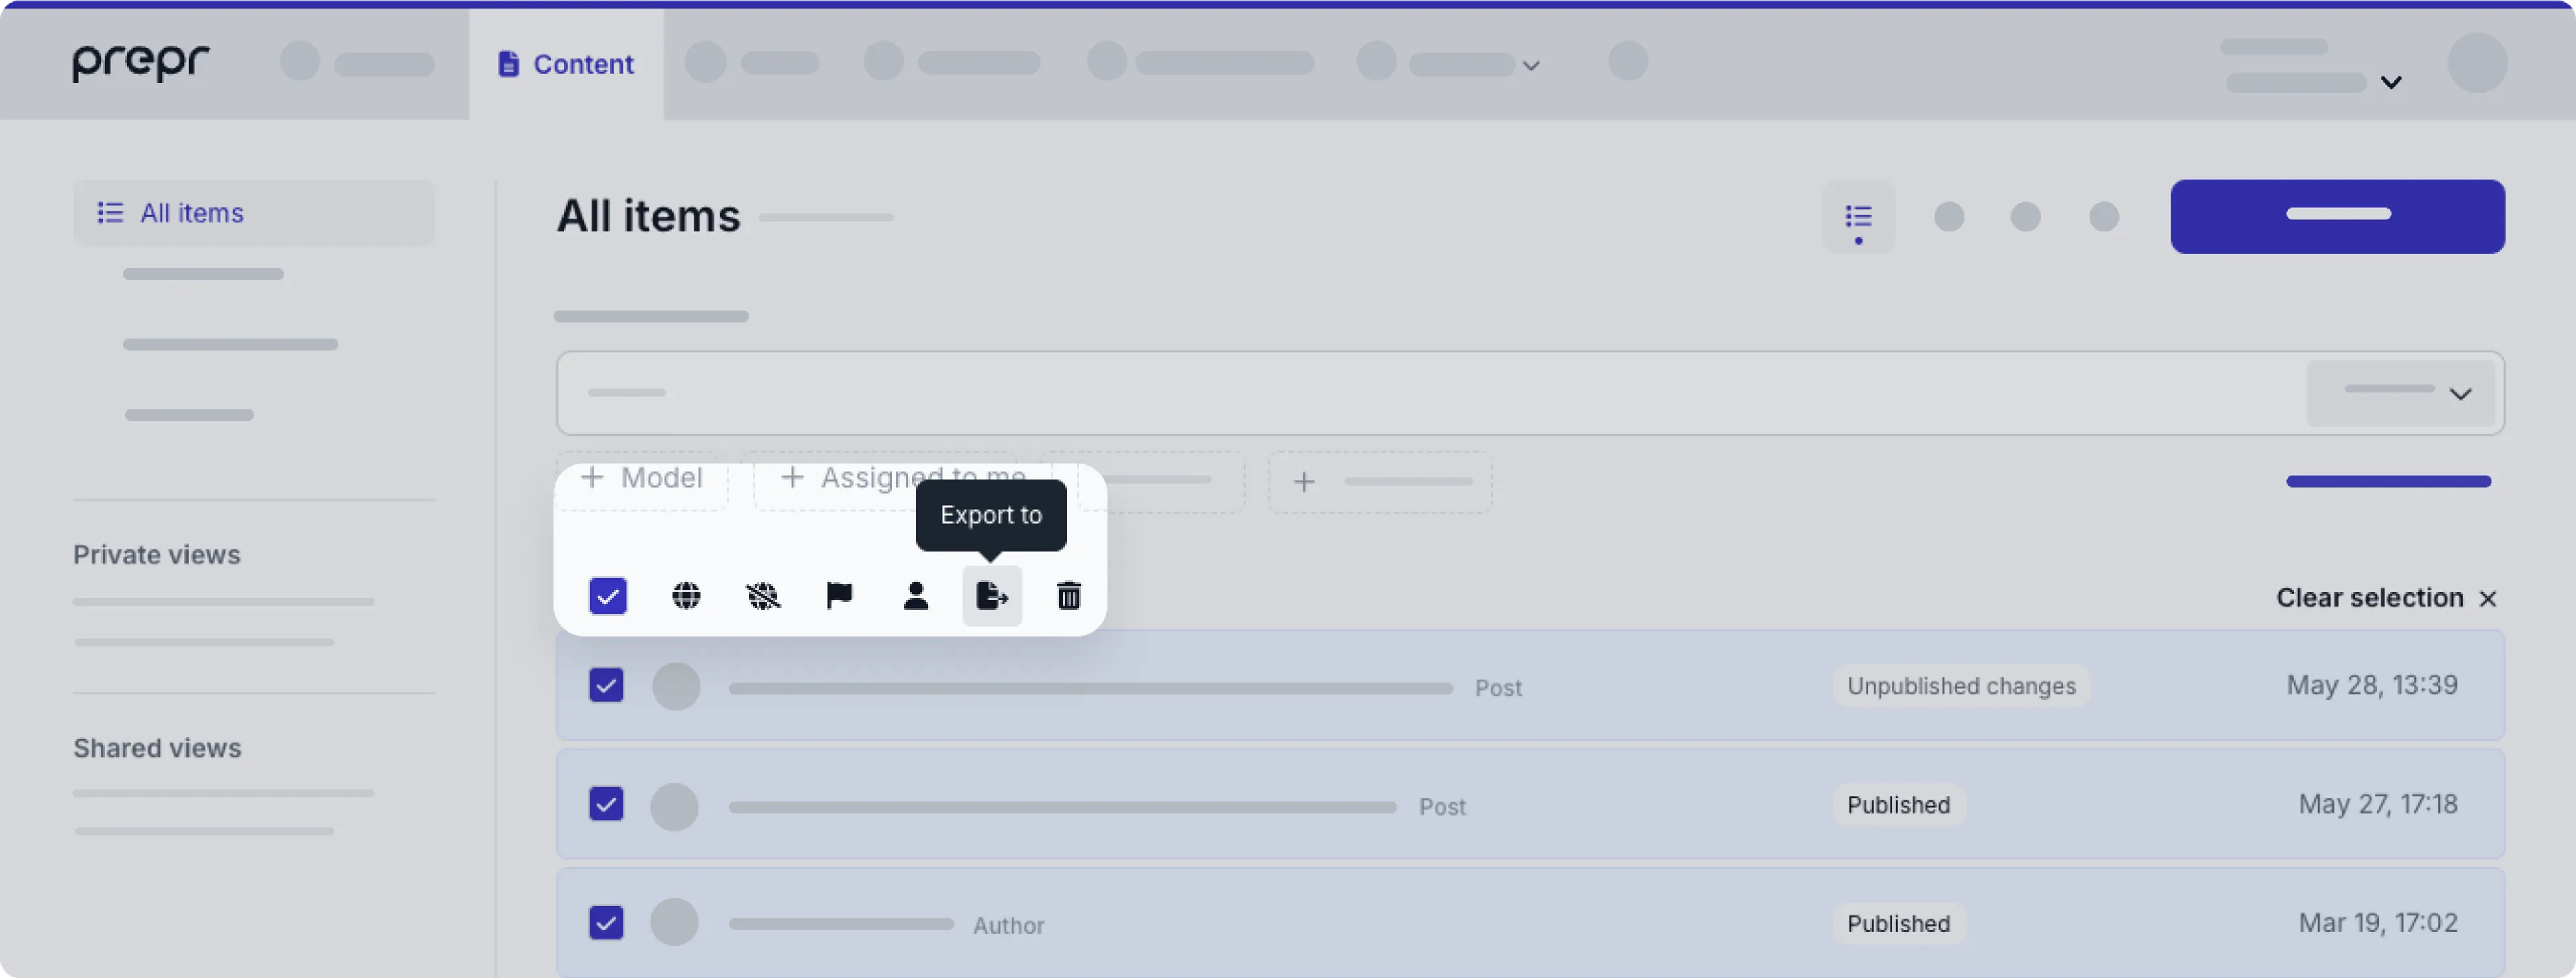Click the assign person icon
The height and width of the screenshot is (978, 2576).
coord(916,596)
